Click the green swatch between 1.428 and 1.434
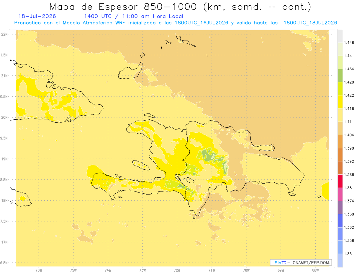Screen dimensions: 354x274 (x=340, y=75)
